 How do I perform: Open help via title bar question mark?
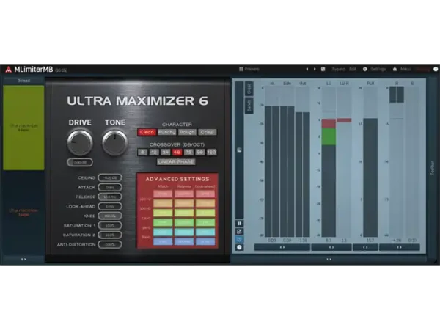click(x=436, y=69)
